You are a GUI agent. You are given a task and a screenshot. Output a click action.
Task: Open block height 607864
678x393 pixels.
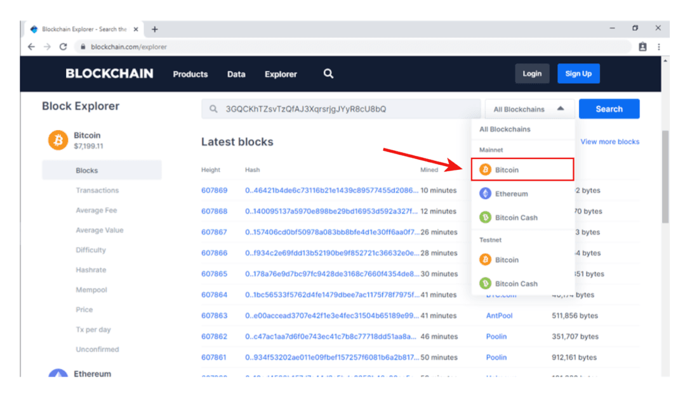(214, 295)
